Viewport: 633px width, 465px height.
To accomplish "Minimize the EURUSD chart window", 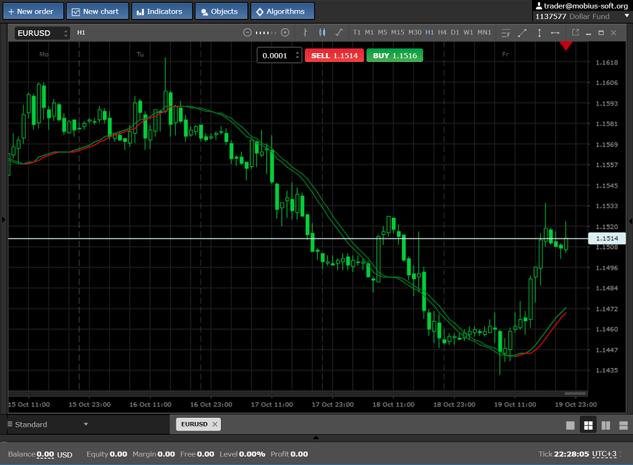I will click(x=589, y=34).
